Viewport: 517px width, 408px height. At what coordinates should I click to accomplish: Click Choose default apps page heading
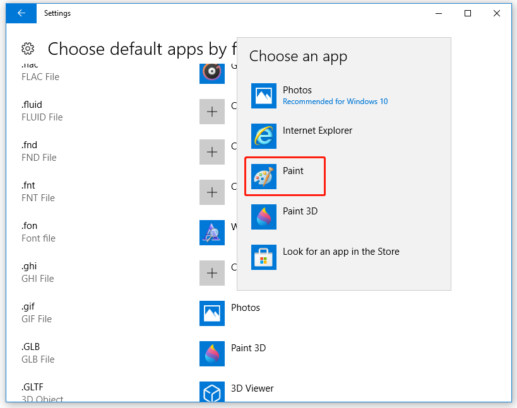(142, 49)
